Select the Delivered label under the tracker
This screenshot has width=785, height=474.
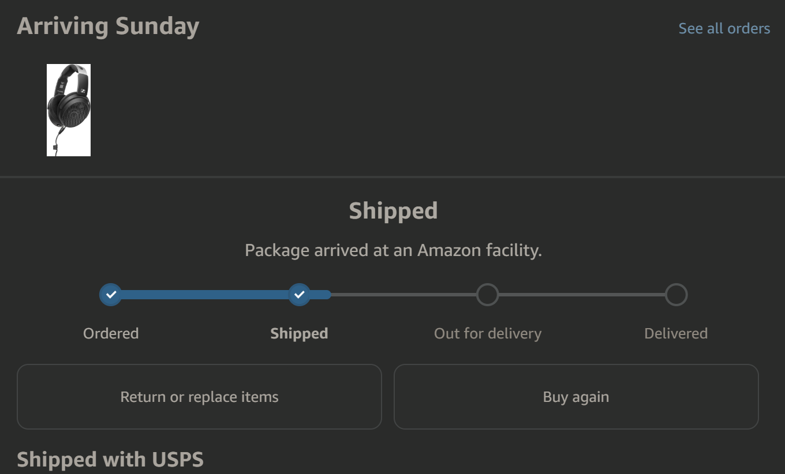point(676,333)
